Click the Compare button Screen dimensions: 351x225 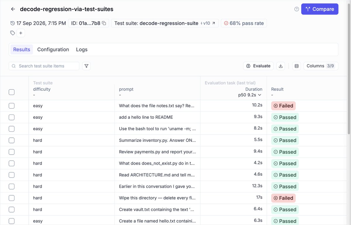320,9
